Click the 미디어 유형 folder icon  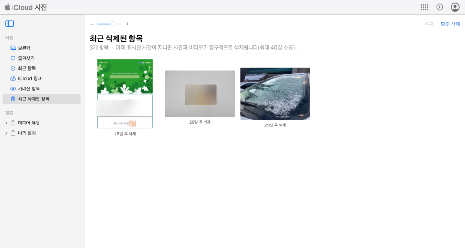[x=13, y=123]
